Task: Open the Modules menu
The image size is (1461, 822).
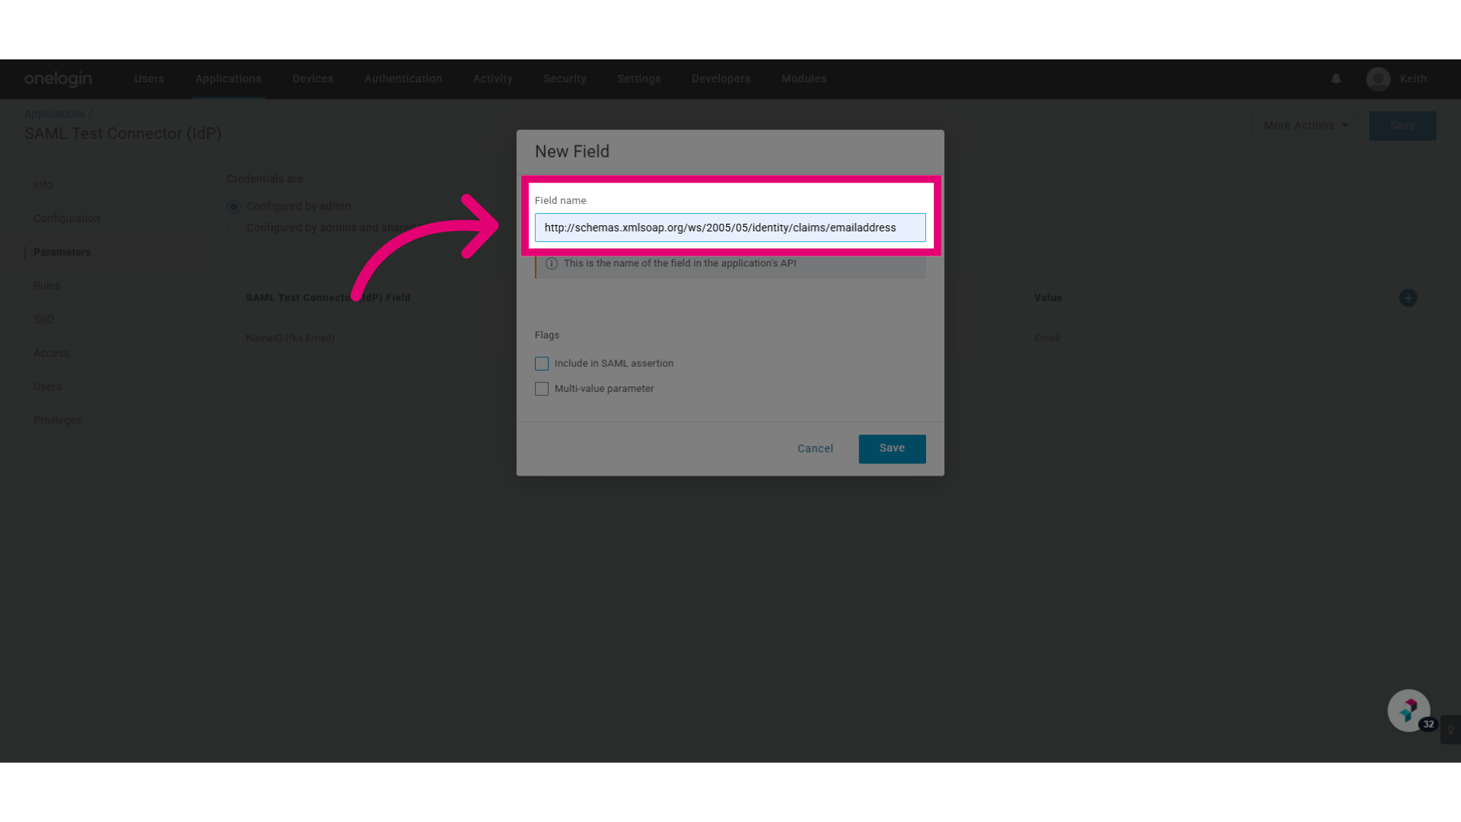Action: 804,79
